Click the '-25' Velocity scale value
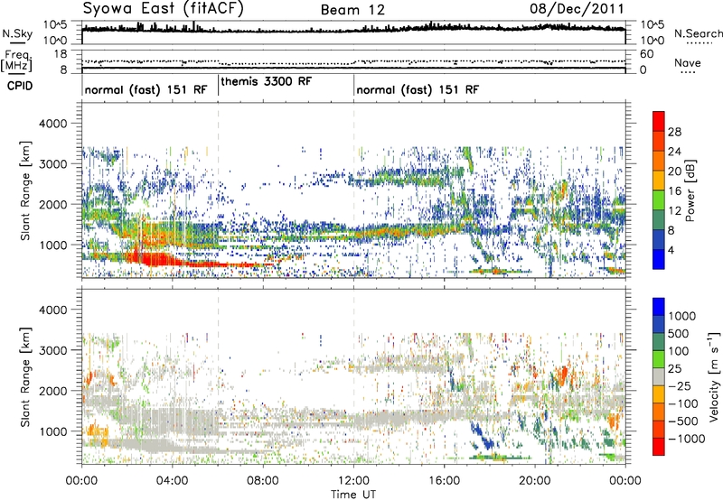The image size is (723, 500). [x=681, y=385]
